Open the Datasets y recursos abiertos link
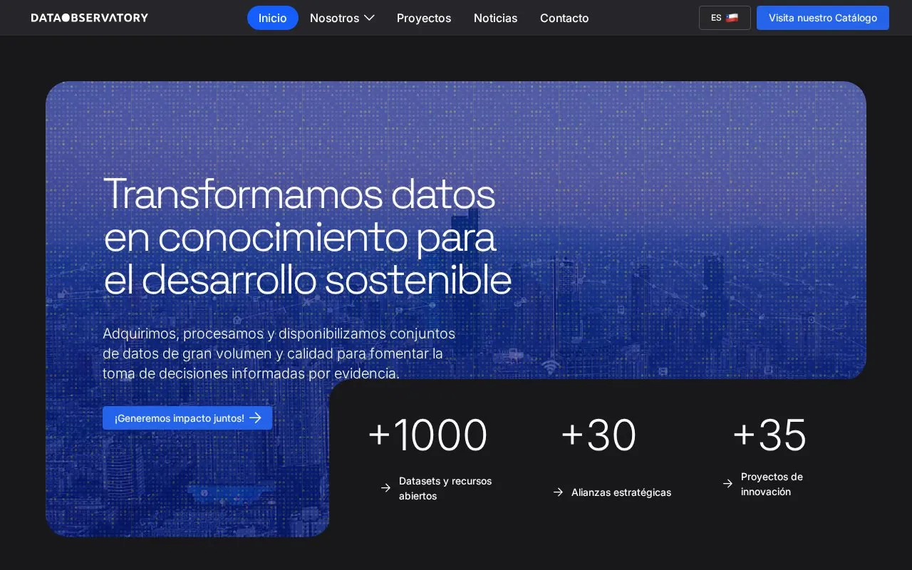912x570 pixels. [445, 488]
